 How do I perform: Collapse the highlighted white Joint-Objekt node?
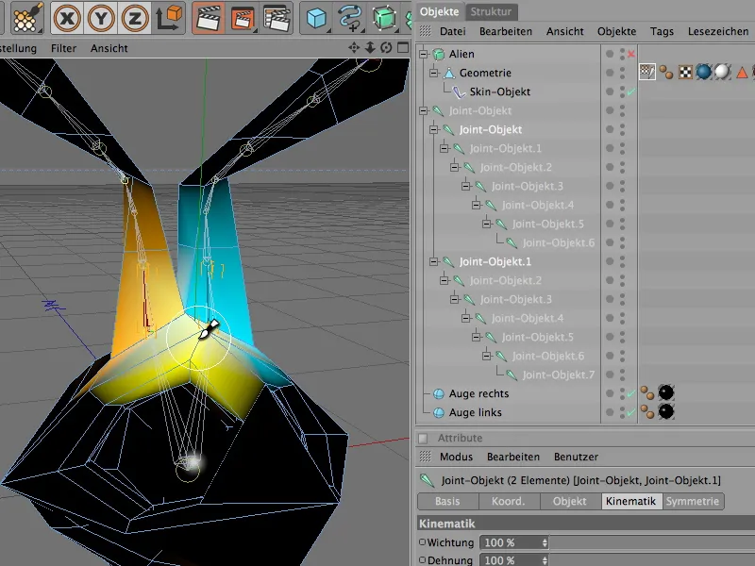point(434,129)
